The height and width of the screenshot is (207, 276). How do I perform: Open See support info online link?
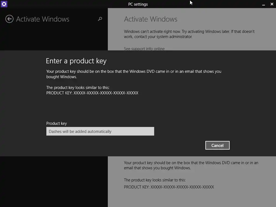(144, 49)
